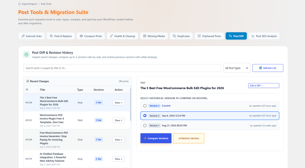
Task: Click the Sep 6, 2026 03:08 PM date
Action: (x=50, y=147)
